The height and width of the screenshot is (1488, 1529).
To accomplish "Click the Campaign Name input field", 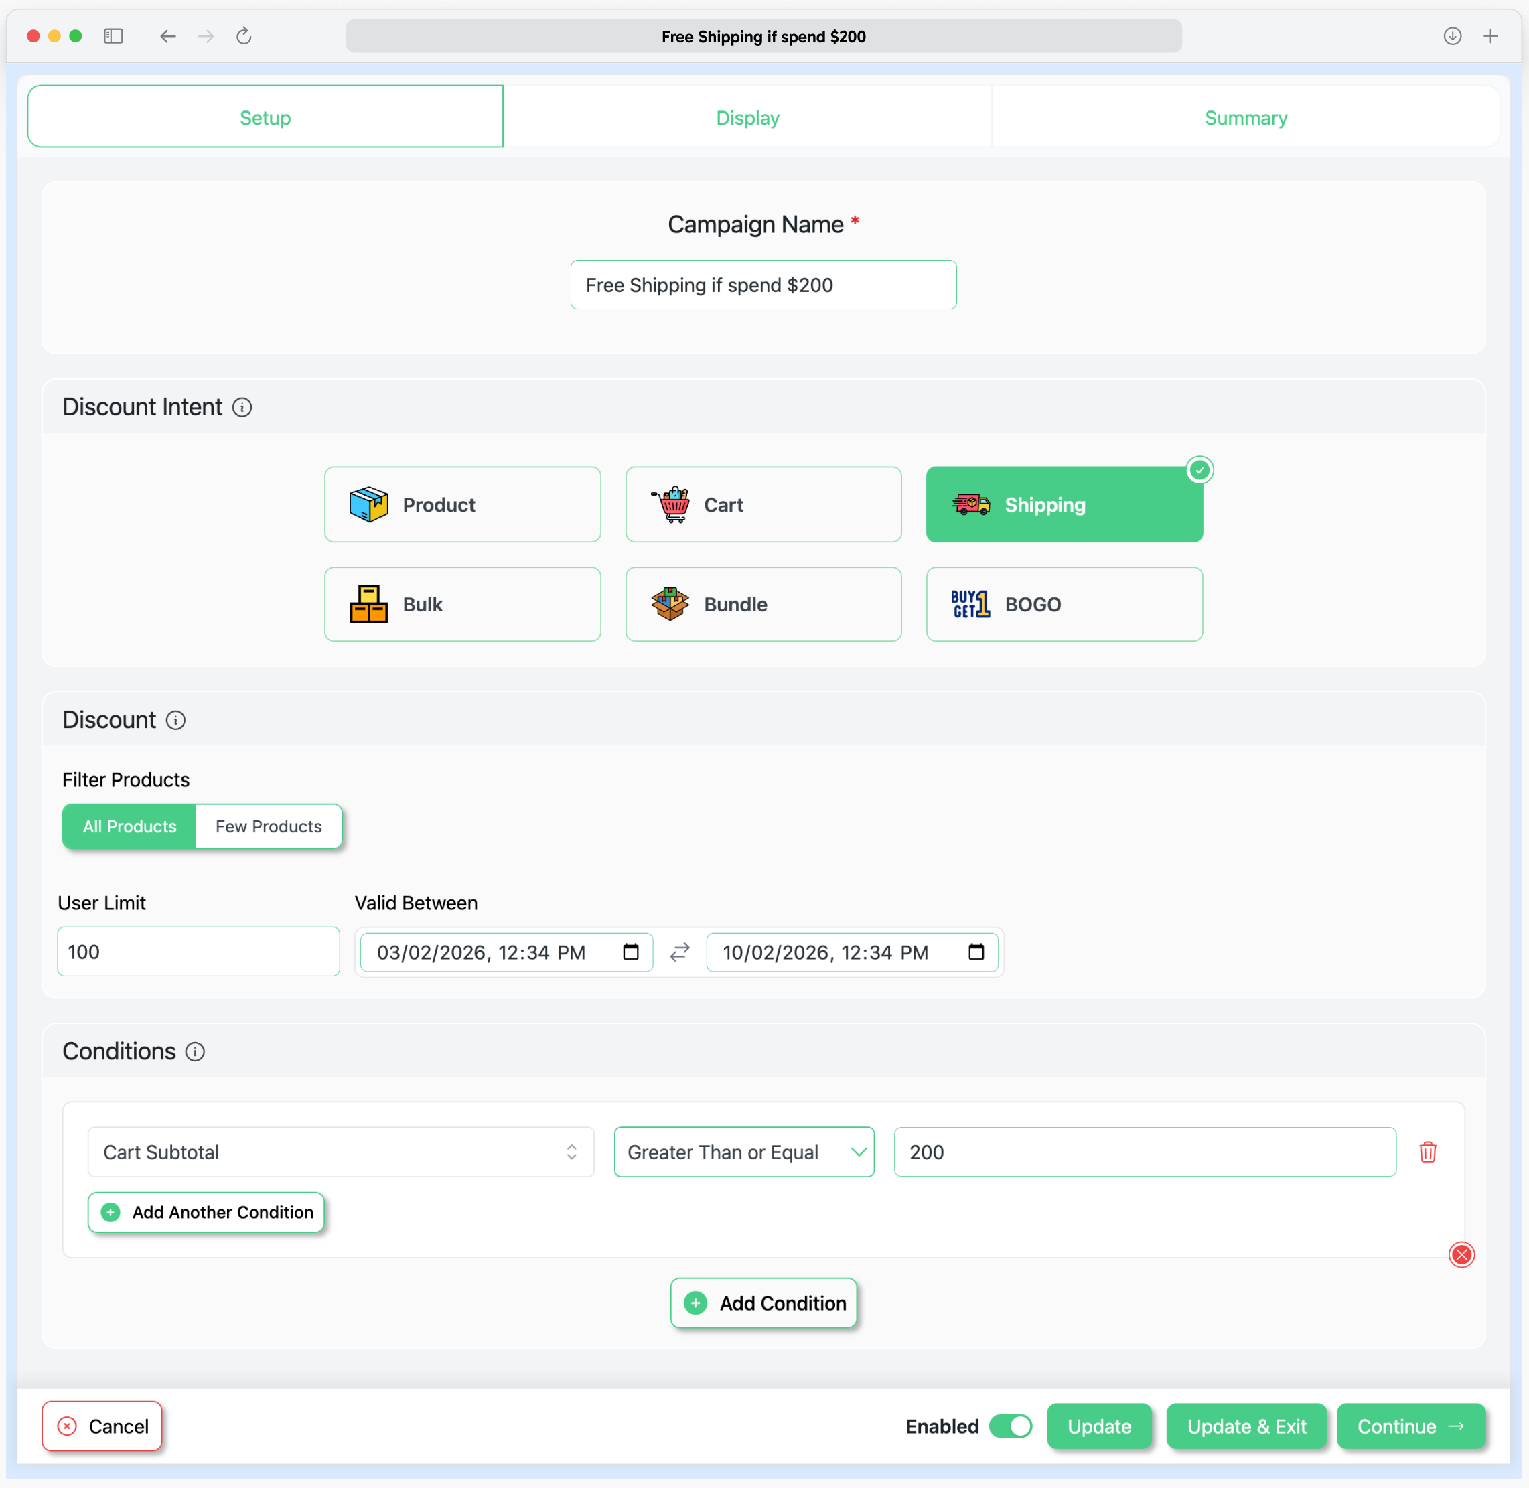I will [x=763, y=285].
